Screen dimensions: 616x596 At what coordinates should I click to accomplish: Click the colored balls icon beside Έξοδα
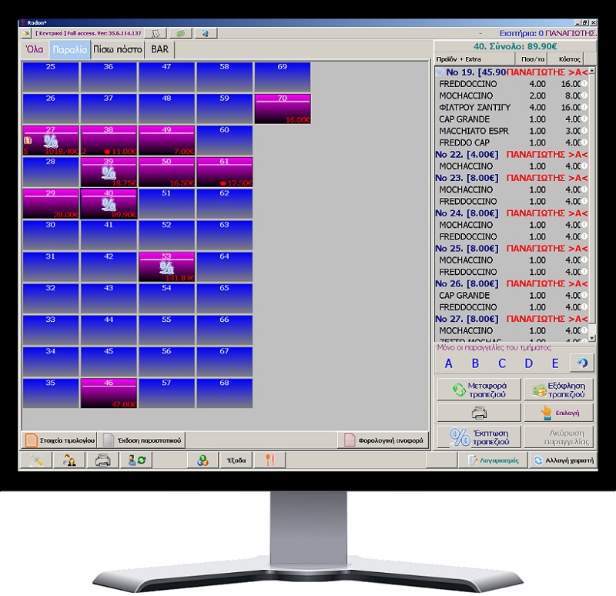click(x=203, y=460)
